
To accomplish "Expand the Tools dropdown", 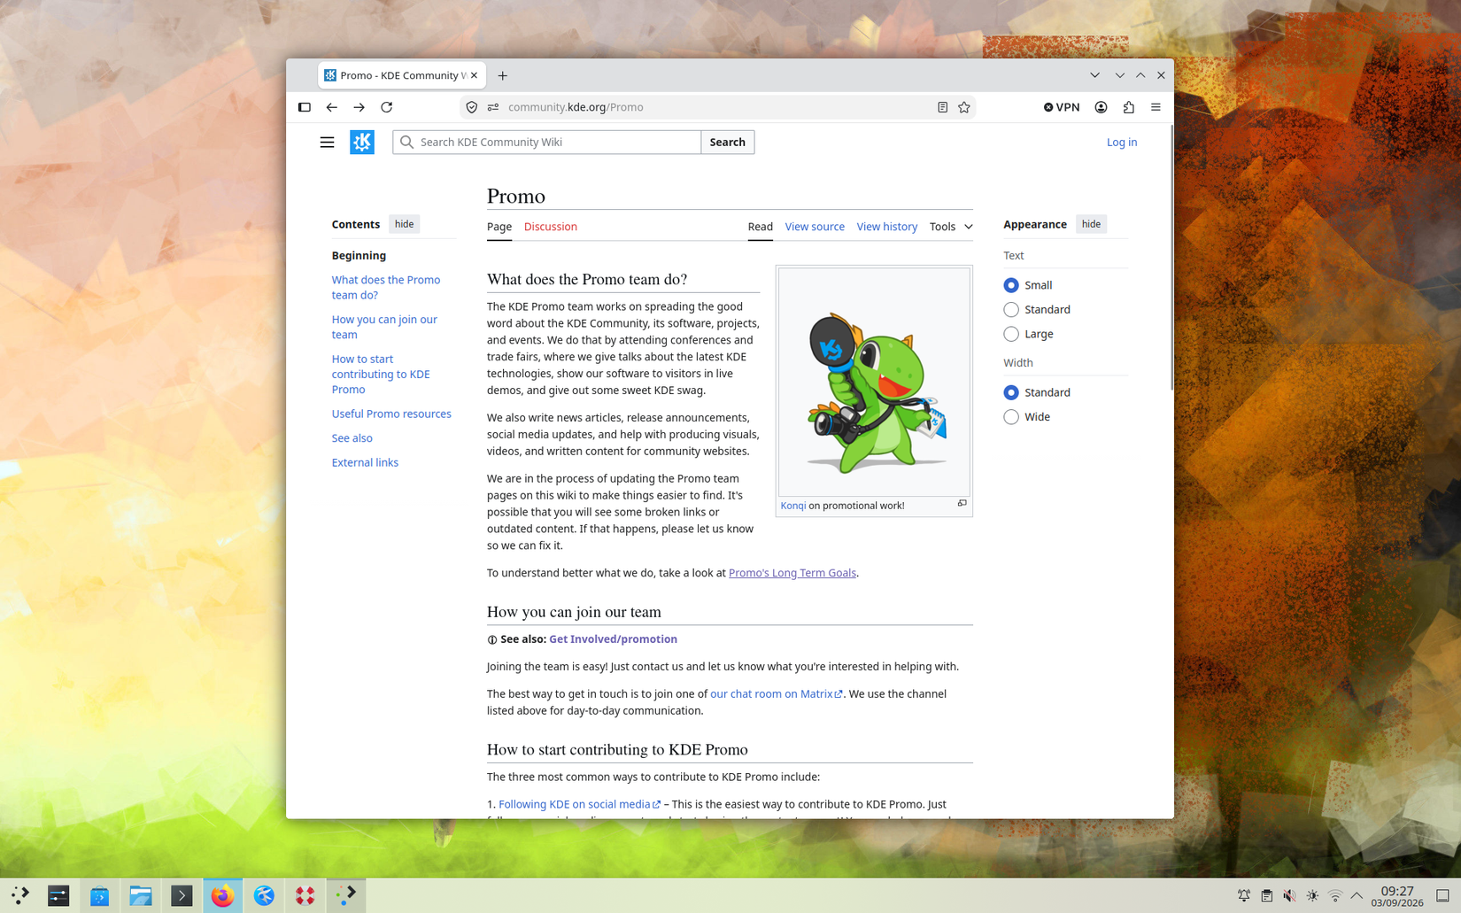I will (x=951, y=227).
